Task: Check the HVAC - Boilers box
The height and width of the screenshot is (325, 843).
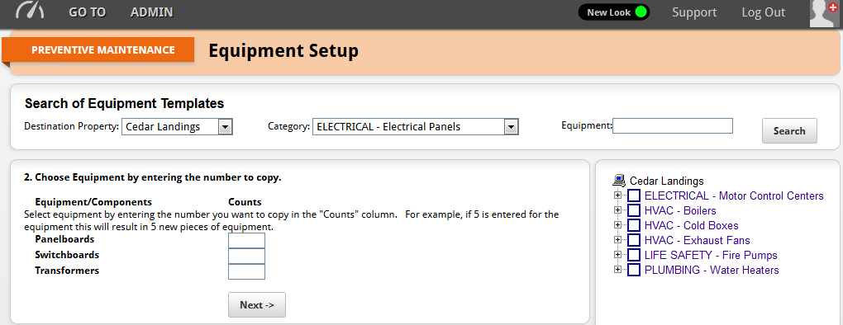Action: (634, 210)
